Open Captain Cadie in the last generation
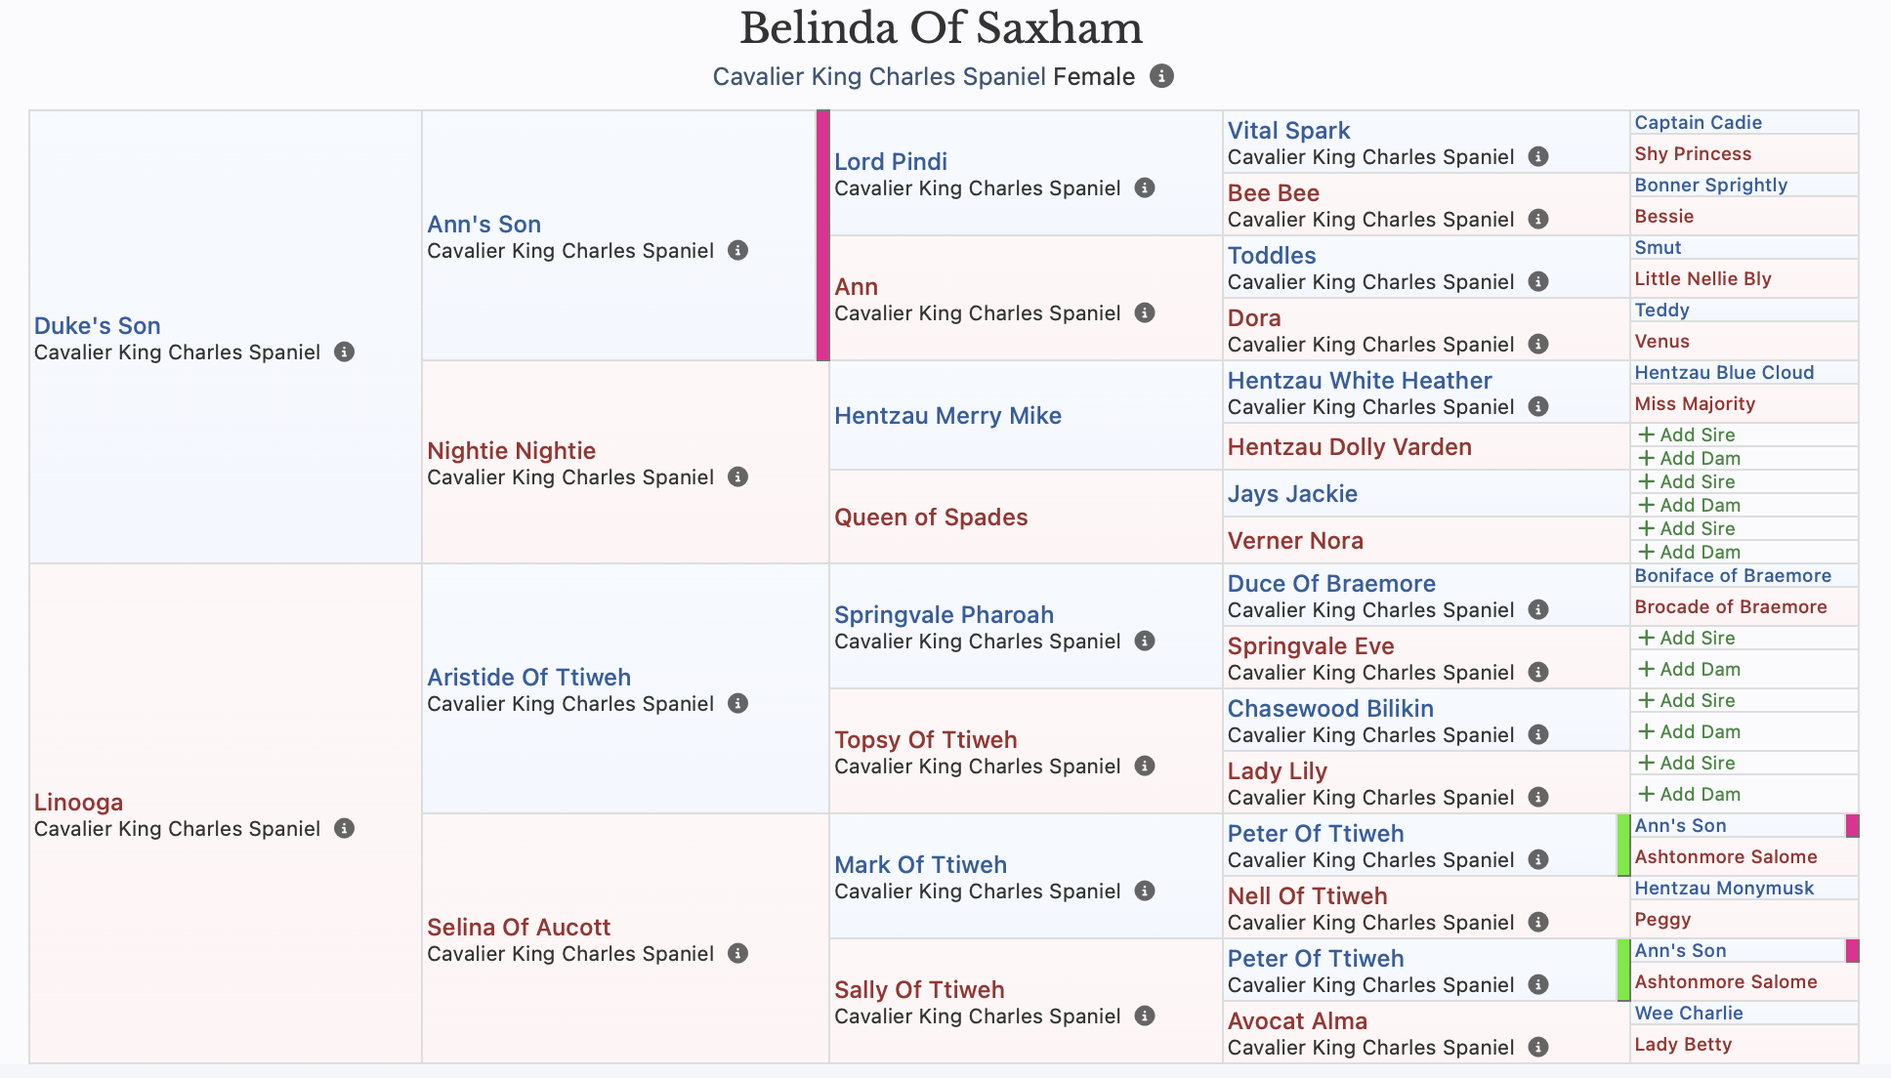 point(1698,122)
